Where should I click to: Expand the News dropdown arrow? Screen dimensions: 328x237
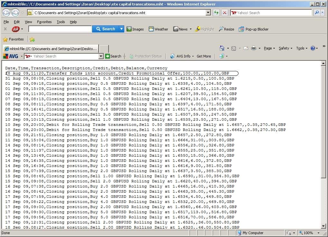[191, 29]
